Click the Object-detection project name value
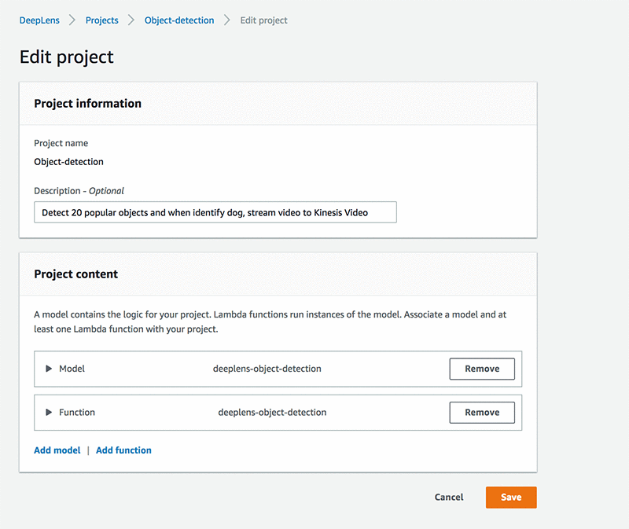The width and height of the screenshot is (629, 529). 69,162
